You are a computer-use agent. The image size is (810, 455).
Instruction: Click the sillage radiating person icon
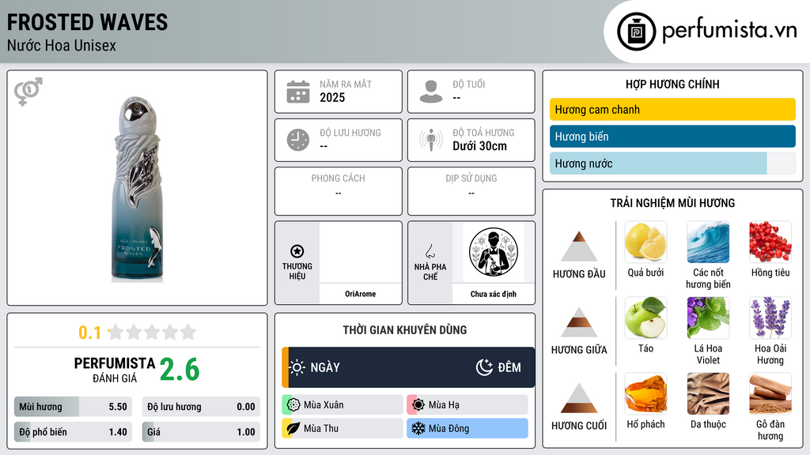431,140
